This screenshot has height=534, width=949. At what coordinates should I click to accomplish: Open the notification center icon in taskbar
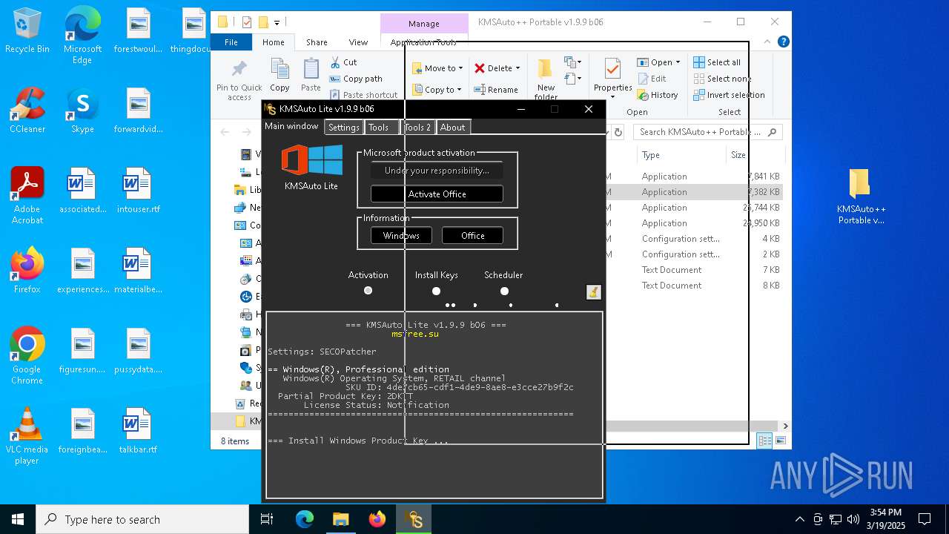pos(925,519)
